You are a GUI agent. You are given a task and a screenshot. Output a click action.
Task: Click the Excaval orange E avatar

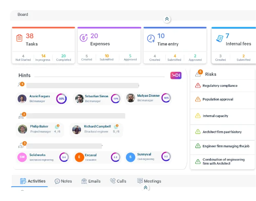tap(79, 157)
